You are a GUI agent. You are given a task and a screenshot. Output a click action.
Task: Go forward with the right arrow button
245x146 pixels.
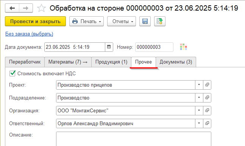[26, 8]
